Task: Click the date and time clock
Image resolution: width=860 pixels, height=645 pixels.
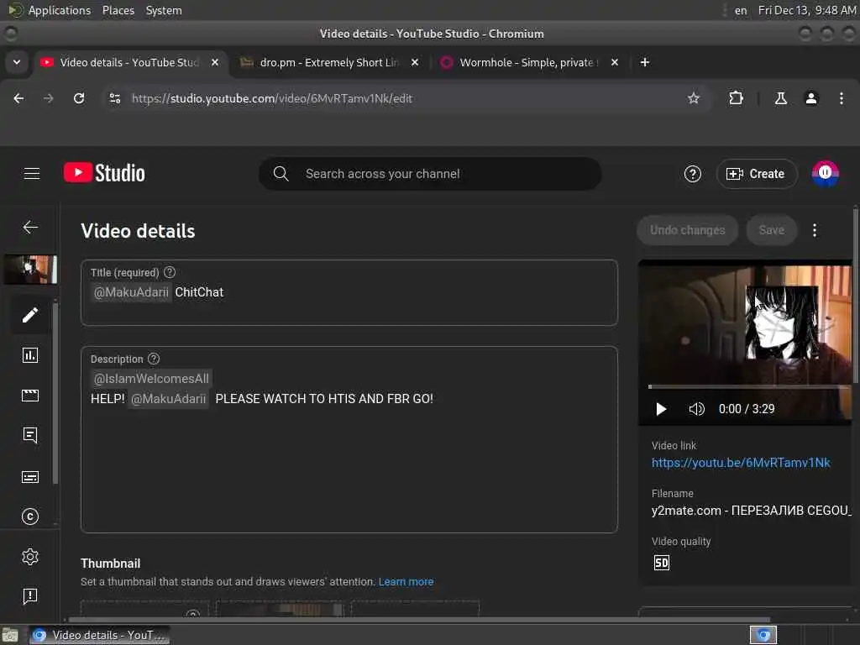Action: tap(806, 10)
